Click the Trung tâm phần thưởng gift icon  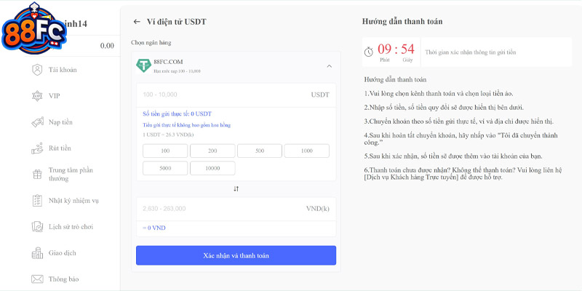[x=37, y=175]
